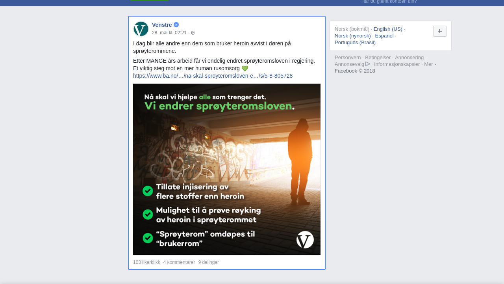The image size is (504, 284).
Task: Open the Personvern footer link
Action: tap(348, 57)
